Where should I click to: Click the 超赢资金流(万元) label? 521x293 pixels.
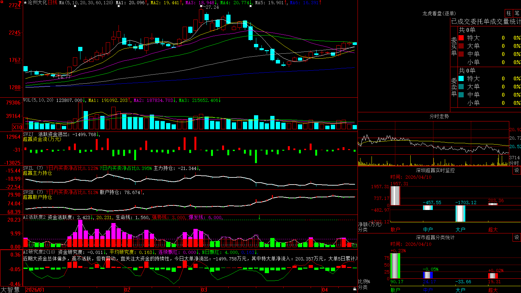[42, 139]
